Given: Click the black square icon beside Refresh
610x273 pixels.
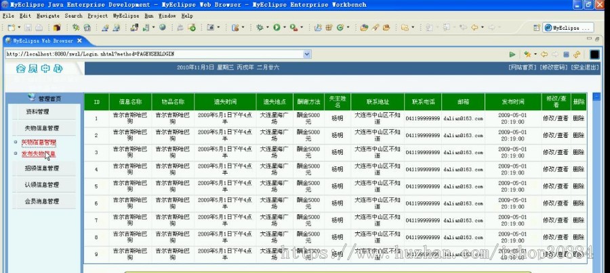Looking at the screenshot, I should (594, 55).
